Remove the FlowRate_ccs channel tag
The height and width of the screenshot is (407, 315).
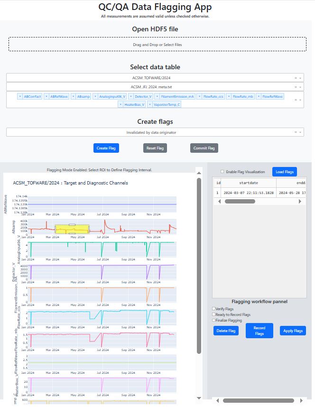200,96
